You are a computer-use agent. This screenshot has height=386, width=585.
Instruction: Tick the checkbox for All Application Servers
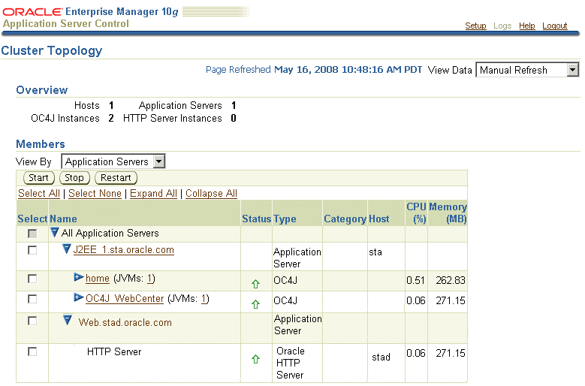click(32, 234)
